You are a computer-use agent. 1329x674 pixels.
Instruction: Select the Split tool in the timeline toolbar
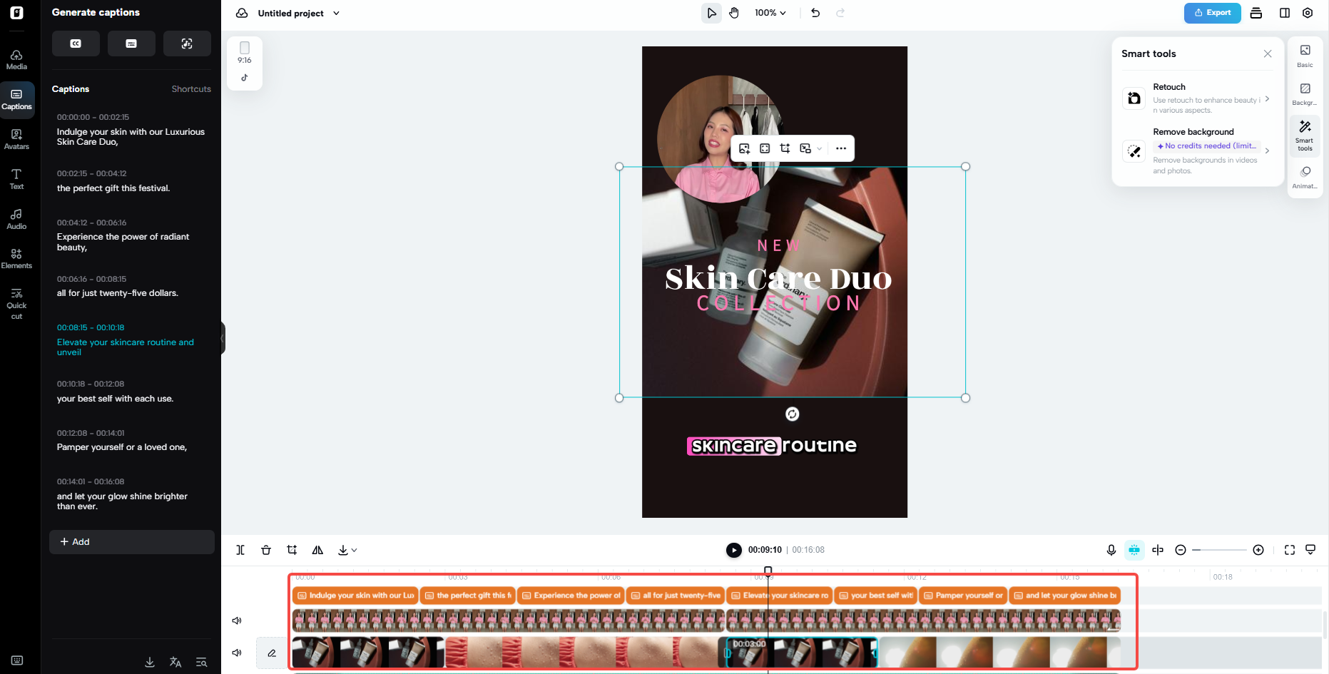click(x=240, y=550)
